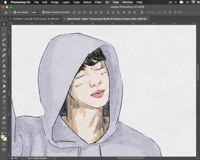Image resolution: width=200 pixels, height=160 pixels.
Task: Click the zoom level field 86,14%
Action: [x=14, y=158]
